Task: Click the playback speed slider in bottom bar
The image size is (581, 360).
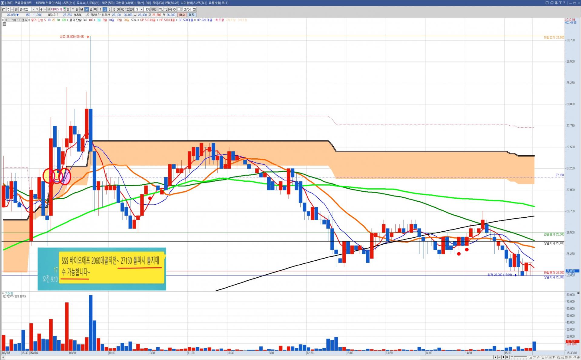Action: click(519, 358)
